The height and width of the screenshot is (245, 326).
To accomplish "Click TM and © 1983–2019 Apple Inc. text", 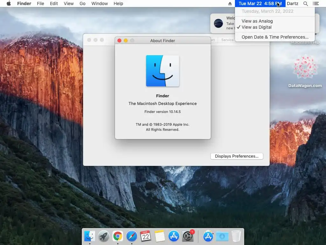I will (x=163, y=124).
